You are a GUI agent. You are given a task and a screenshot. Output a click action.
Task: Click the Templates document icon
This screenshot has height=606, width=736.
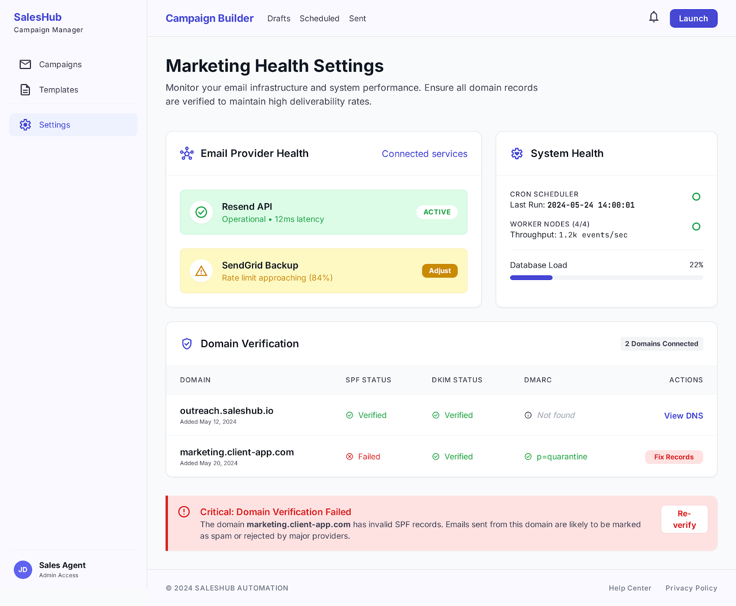[25, 90]
